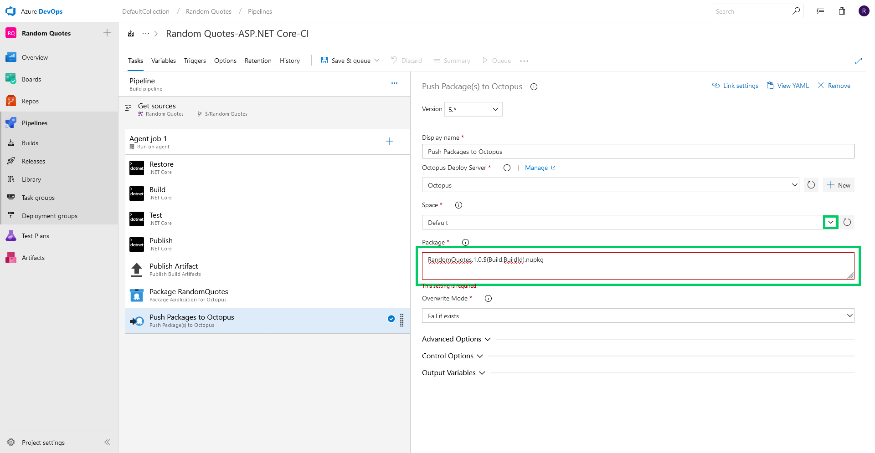Switch to the Options tab
Viewport: 875px width, 453px height.
(225, 61)
